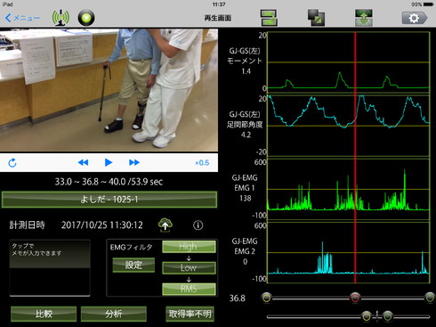Image resolution: width=436 pixels, height=327 pixels.
Task: Tap the memo input field
Action: point(50,267)
